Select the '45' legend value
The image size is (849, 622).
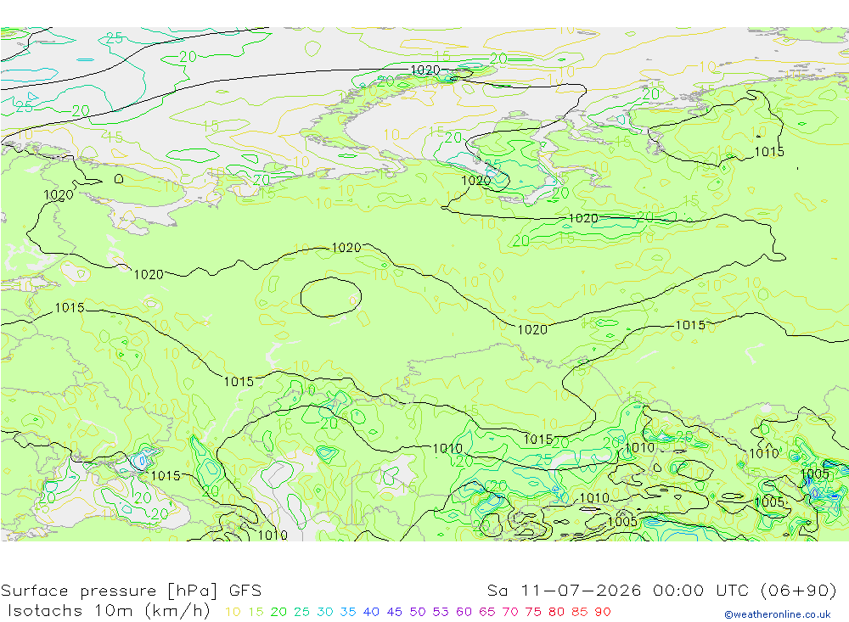pyautogui.click(x=394, y=613)
